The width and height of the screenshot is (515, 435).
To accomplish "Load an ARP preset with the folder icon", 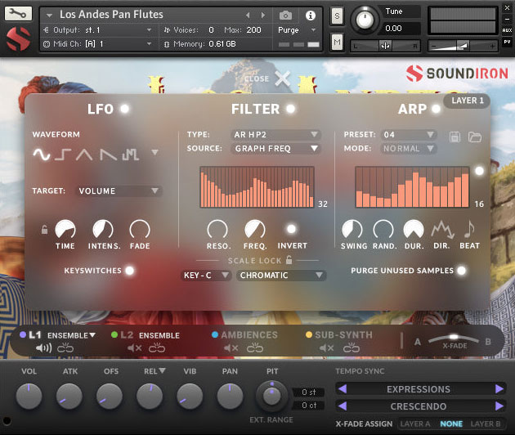I will click(x=475, y=137).
